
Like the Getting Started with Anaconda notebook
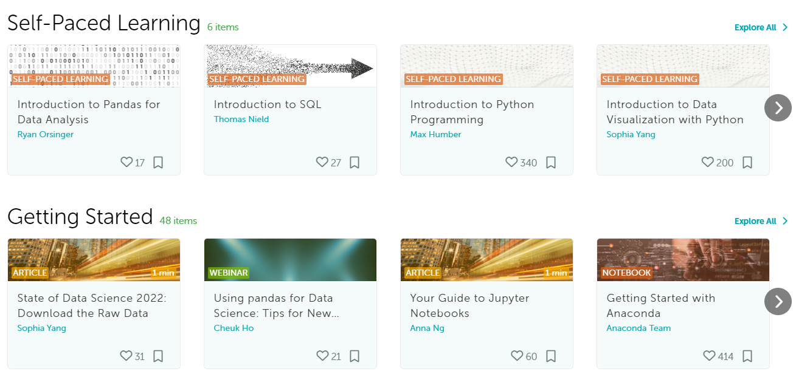click(x=708, y=356)
